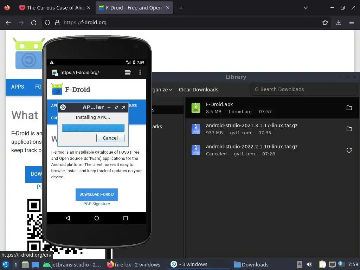The width and height of the screenshot is (360, 270).
Task: Open the tracking protection shield icon
Action: (47, 22)
